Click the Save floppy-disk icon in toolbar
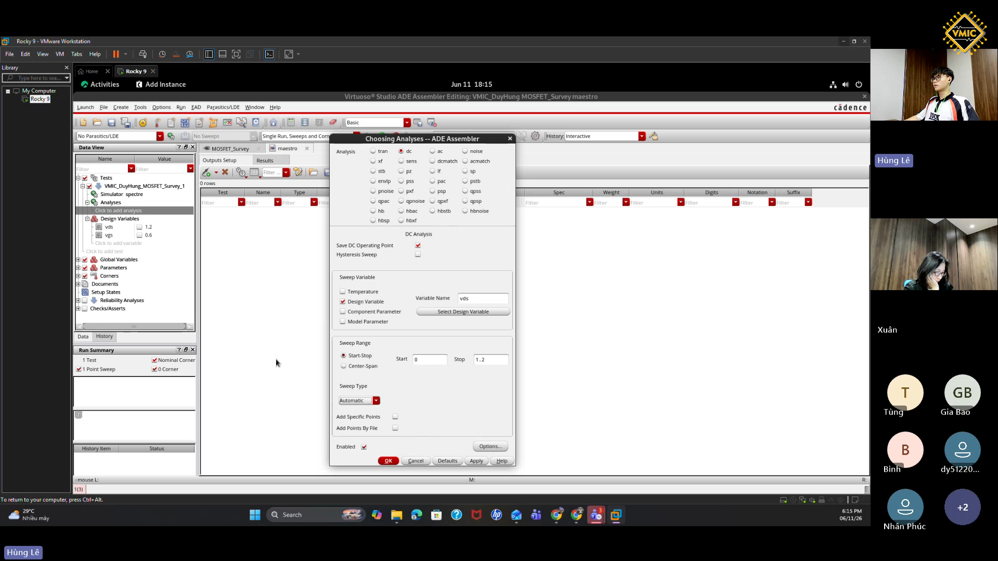Image resolution: width=998 pixels, height=561 pixels. 111,123
